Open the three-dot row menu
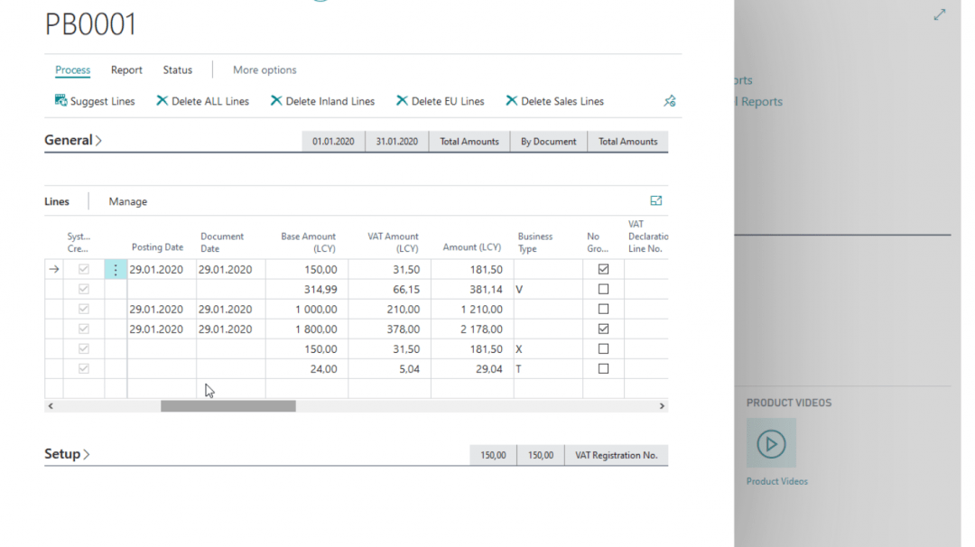The image size is (975, 547). [116, 270]
